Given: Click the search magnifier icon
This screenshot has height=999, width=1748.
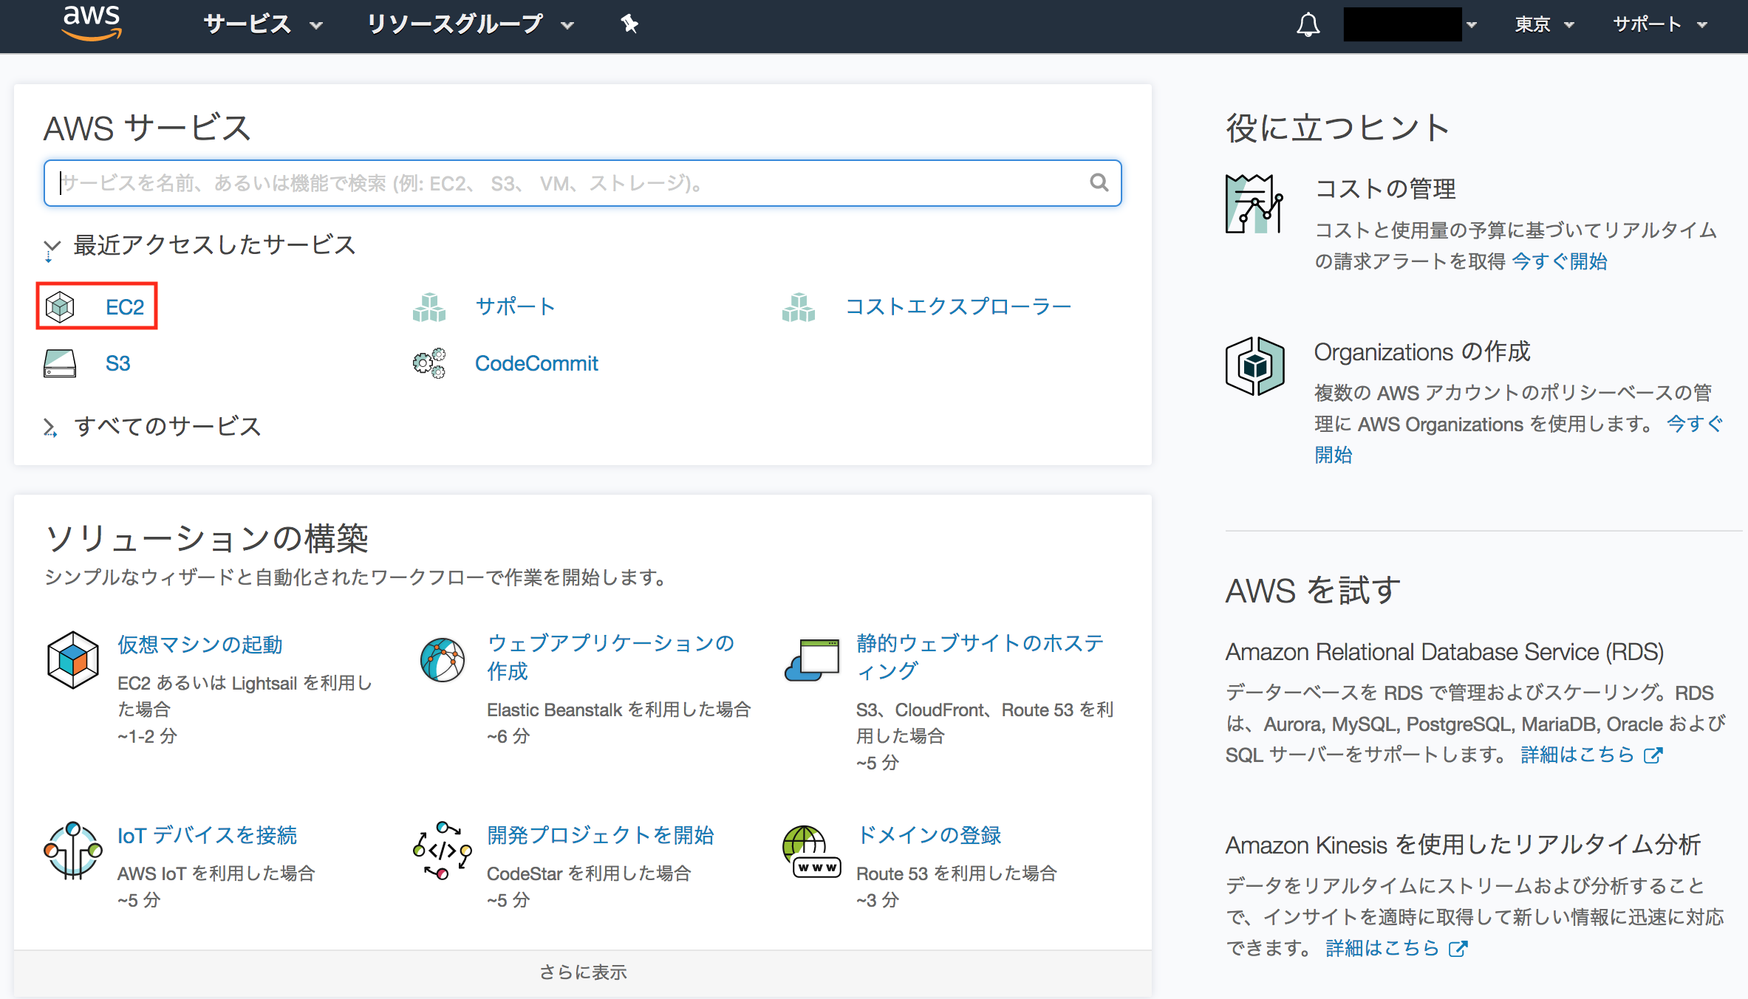Looking at the screenshot, I should pos(1099,182).
